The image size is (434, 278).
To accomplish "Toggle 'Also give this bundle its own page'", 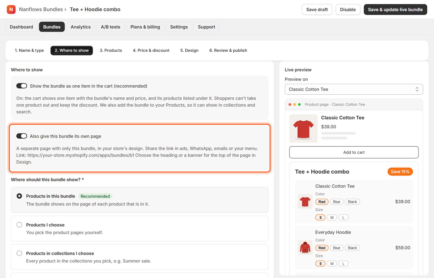I will (22, 136).
